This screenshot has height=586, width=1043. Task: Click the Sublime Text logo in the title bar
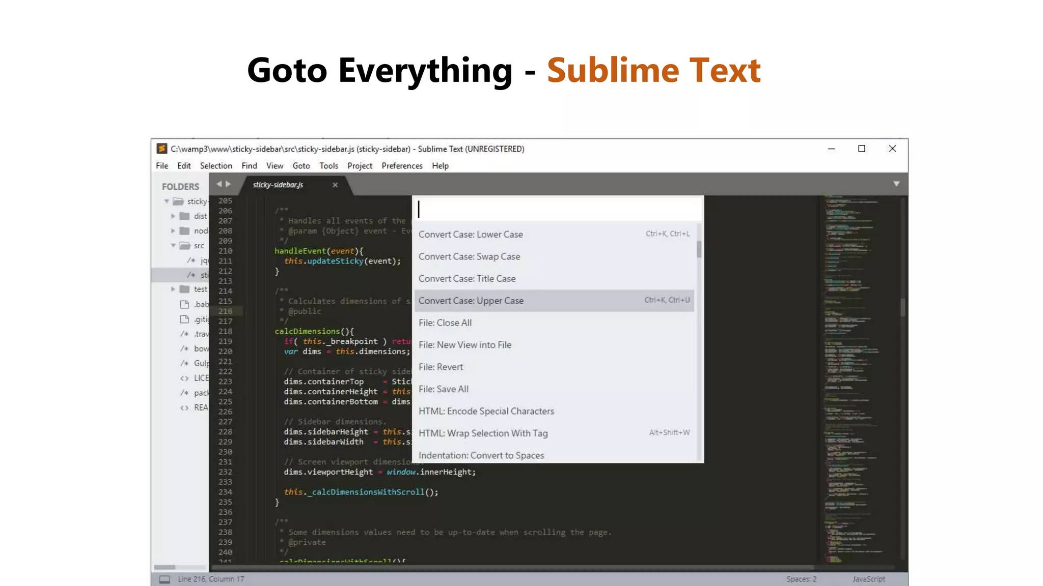[162, 149]
